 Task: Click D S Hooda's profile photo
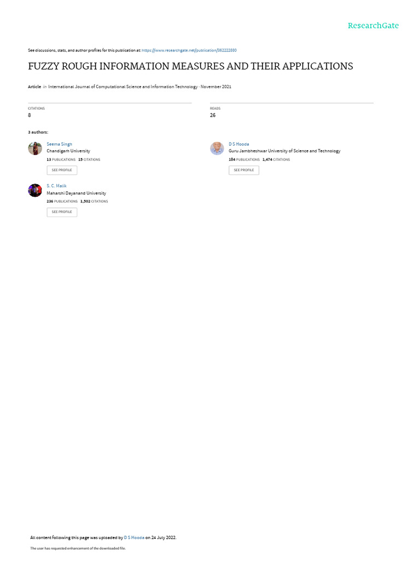tap(217, 148)
